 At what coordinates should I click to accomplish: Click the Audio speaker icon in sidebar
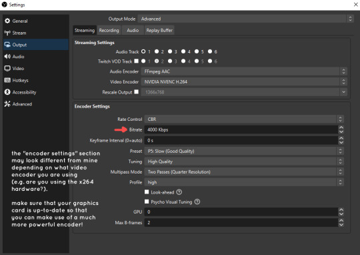click(7, 57)
